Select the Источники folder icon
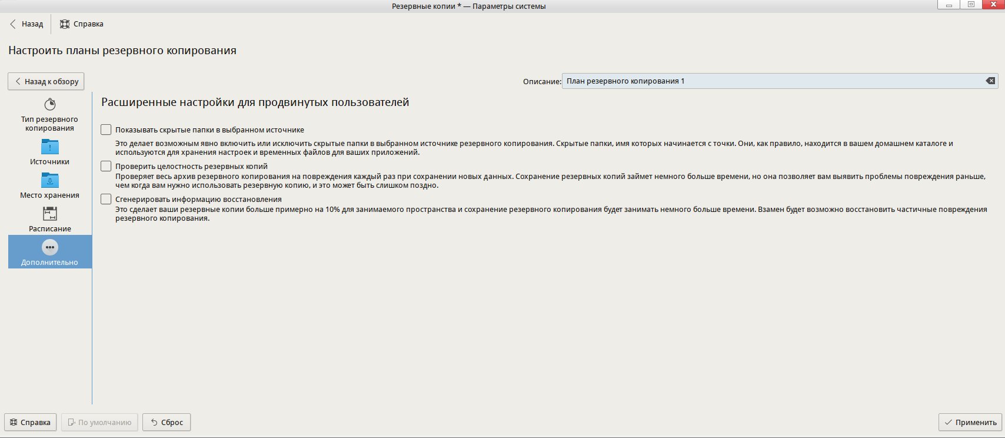Screen dimensions: 1005x438 [50, 146]
